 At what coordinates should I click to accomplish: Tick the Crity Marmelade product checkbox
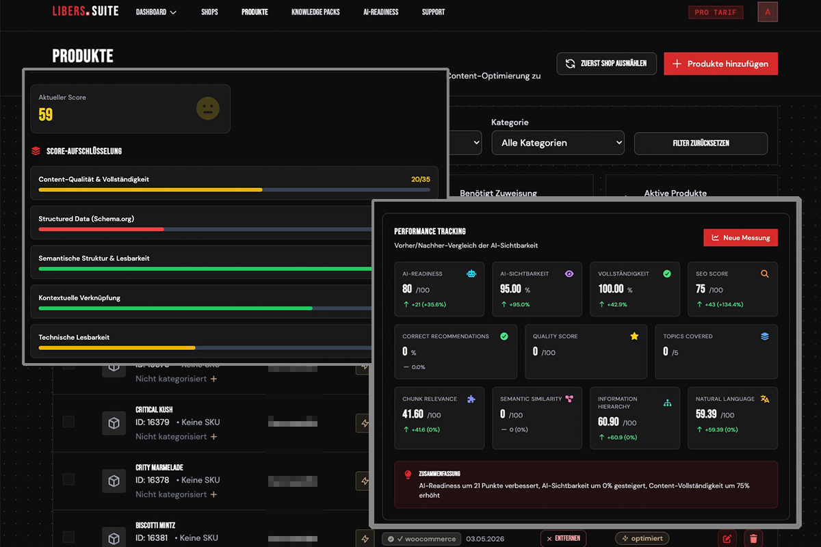[68, 480]
